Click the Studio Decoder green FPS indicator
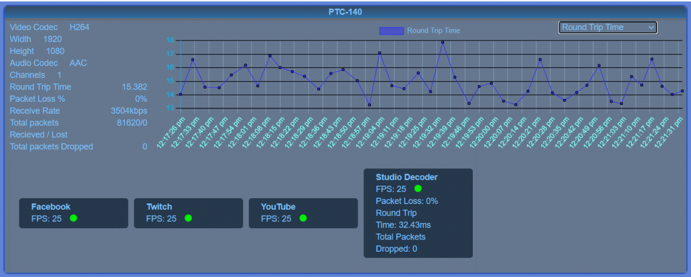The image size is (691, 277). (x=417, y=188)
